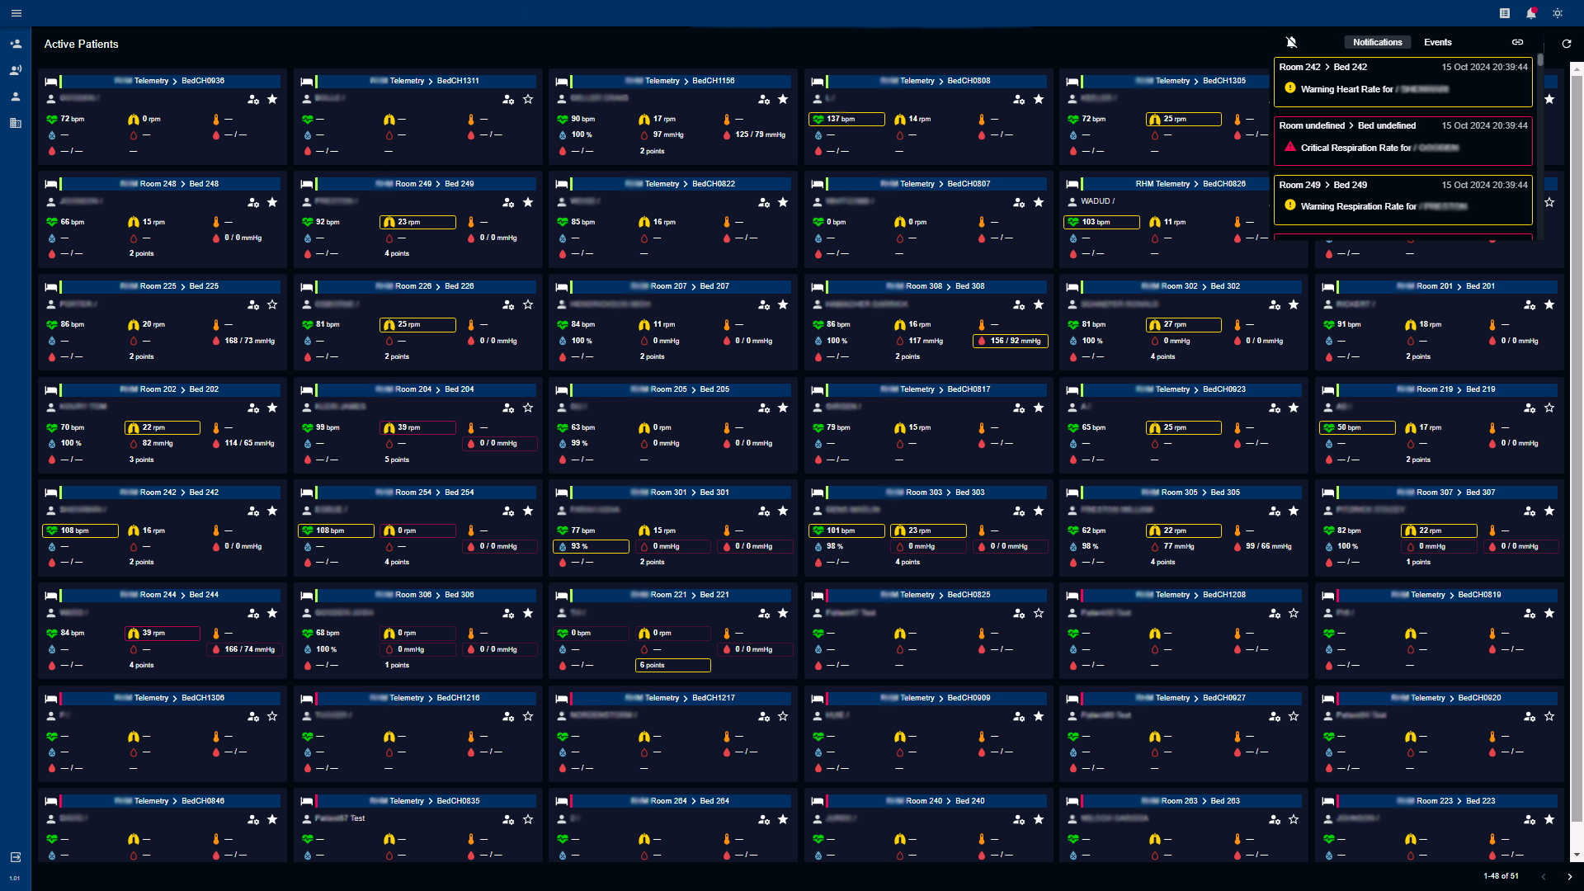Open the building/facility sidebar icon

click(x=16, y=123)
